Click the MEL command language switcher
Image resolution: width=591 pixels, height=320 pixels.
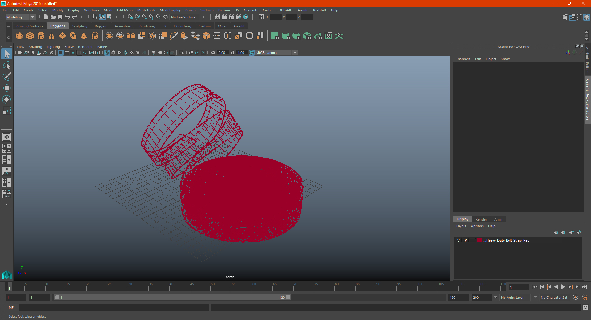[x=12, y=308]
